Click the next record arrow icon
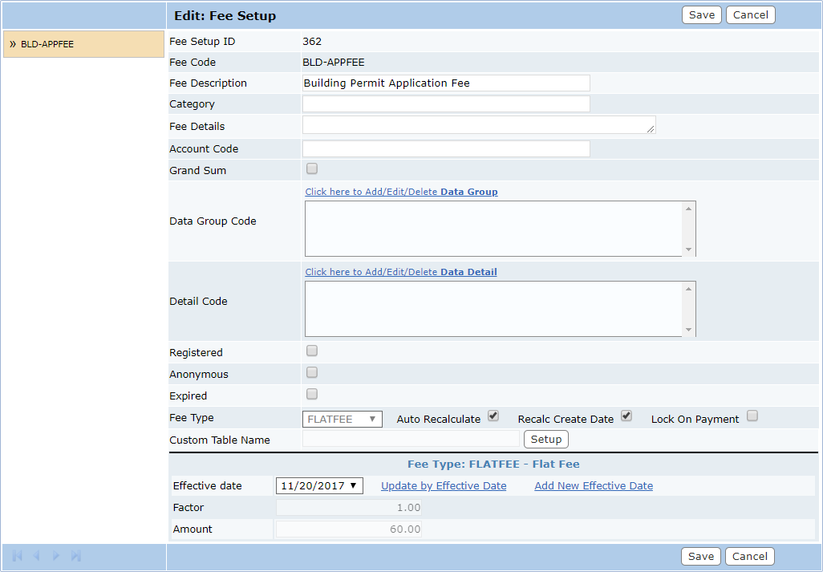Viewport: 823px width, 572px height. click(55, 555)
